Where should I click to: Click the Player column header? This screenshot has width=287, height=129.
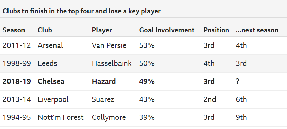(102, 30)
